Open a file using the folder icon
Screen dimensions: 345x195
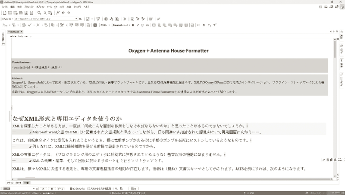point(10,13)
